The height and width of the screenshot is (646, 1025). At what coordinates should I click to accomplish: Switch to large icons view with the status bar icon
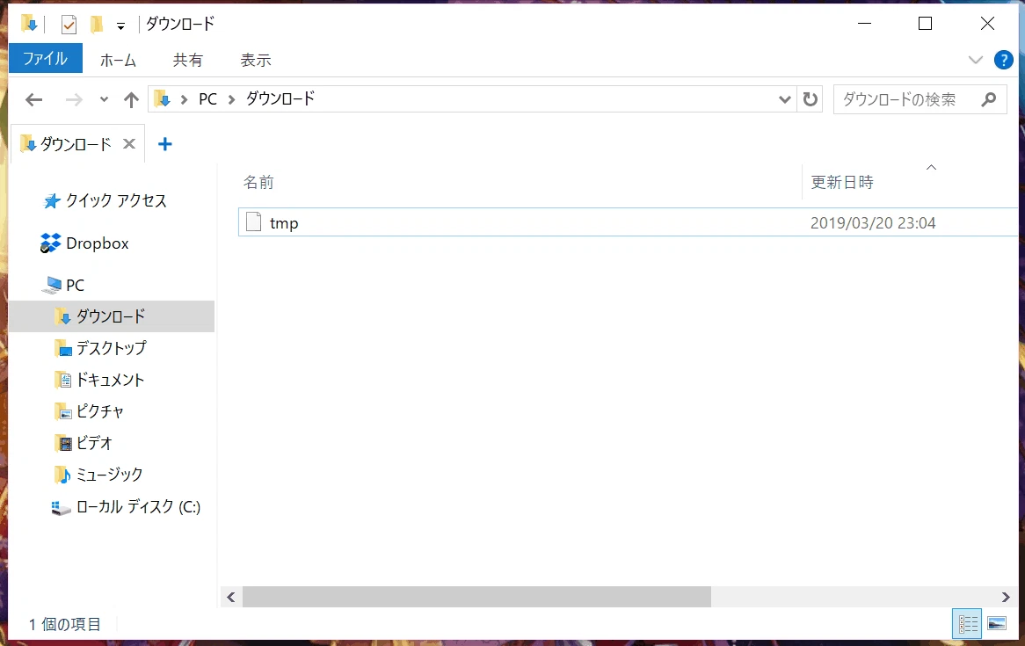coord(997,624)
